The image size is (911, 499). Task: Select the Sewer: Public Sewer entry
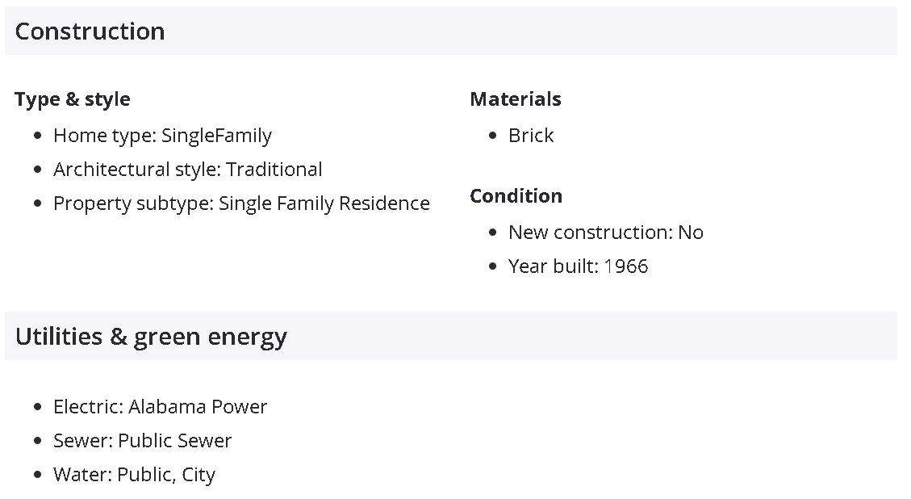click(x=142, y=441)
